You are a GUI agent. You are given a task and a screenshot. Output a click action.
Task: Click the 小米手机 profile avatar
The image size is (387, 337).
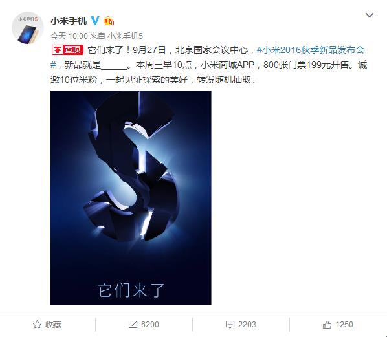tap(28, 28)
